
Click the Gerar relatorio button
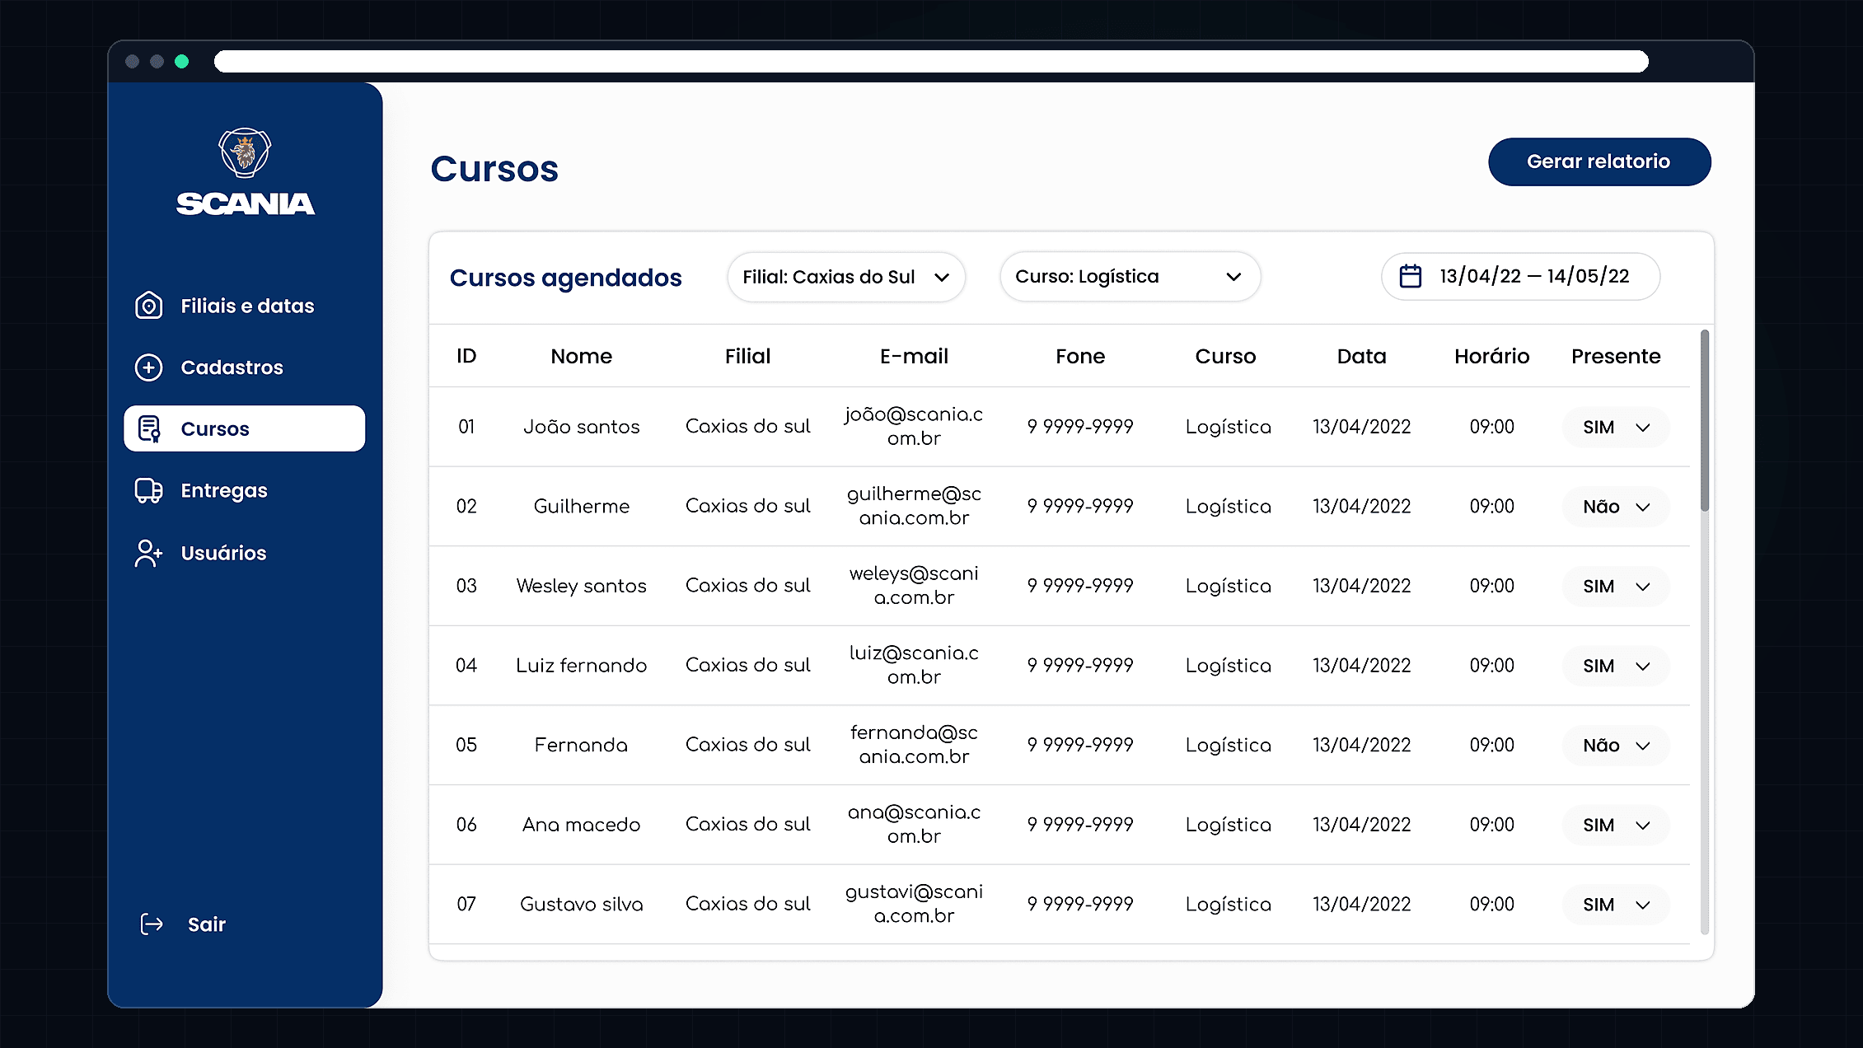1599,161
